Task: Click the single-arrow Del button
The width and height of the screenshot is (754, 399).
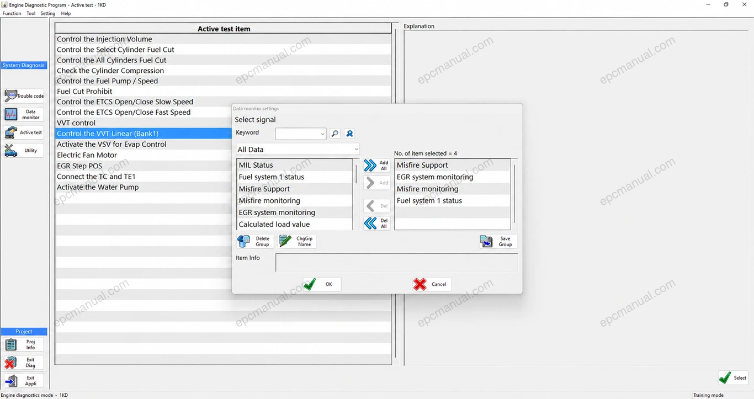Action: (x=377, y=206)
